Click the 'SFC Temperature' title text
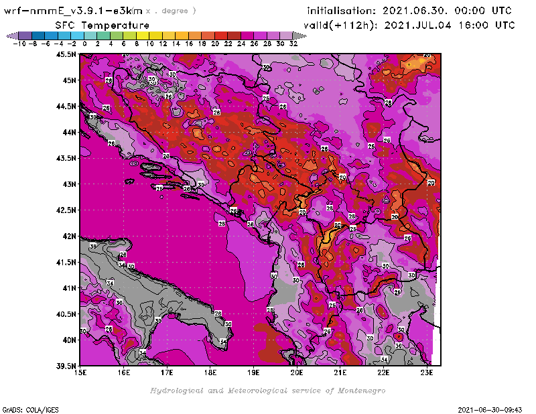The image size is (536, 414). pos(103,25)
